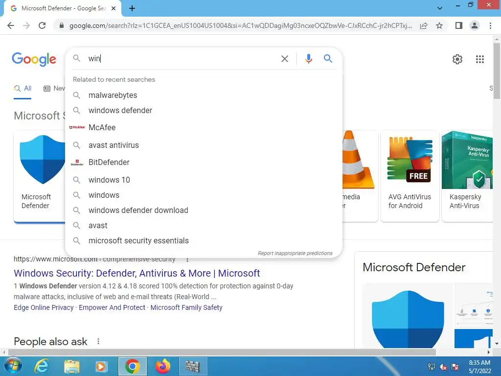This screenshot has width=501, height=376.
Task: Switch to the News results tab
Action: [54, 89]
